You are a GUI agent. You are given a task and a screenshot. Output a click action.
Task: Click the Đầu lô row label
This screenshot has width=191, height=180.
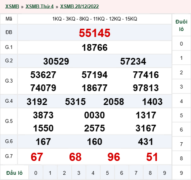(x=15, y=173)
